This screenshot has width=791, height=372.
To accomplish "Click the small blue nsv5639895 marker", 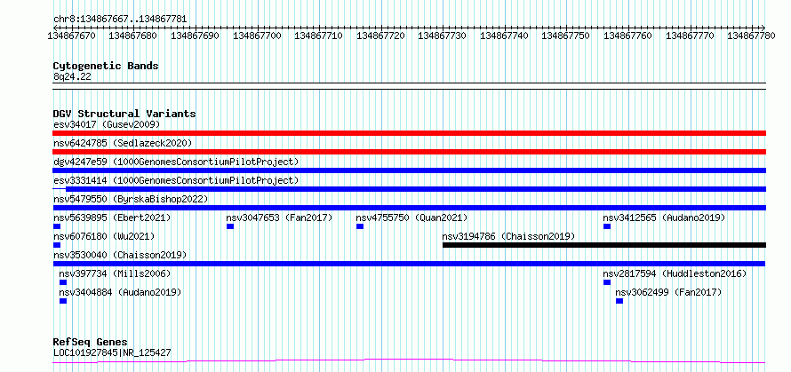I will pyautogui.click(x=57, y=226).
